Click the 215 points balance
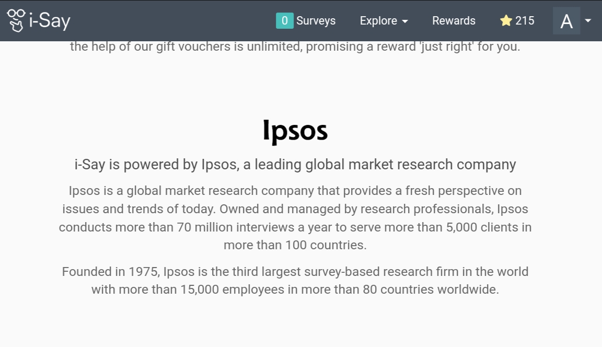The width and height of the screenshot is (602, 347). click(x=525, y=21)
